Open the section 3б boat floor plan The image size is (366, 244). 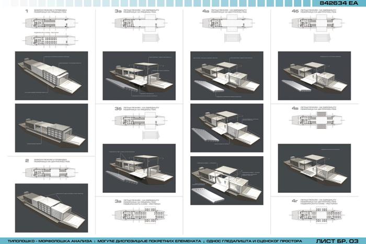click(140, 121)
